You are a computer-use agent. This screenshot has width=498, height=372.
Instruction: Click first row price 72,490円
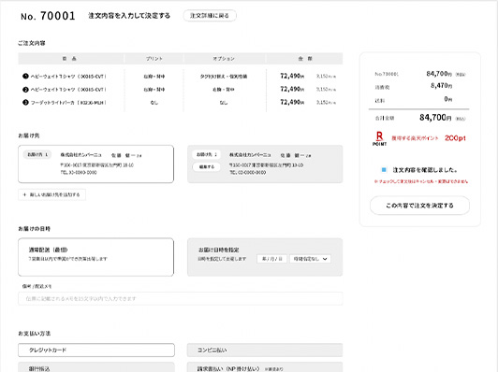pos(292,76)
